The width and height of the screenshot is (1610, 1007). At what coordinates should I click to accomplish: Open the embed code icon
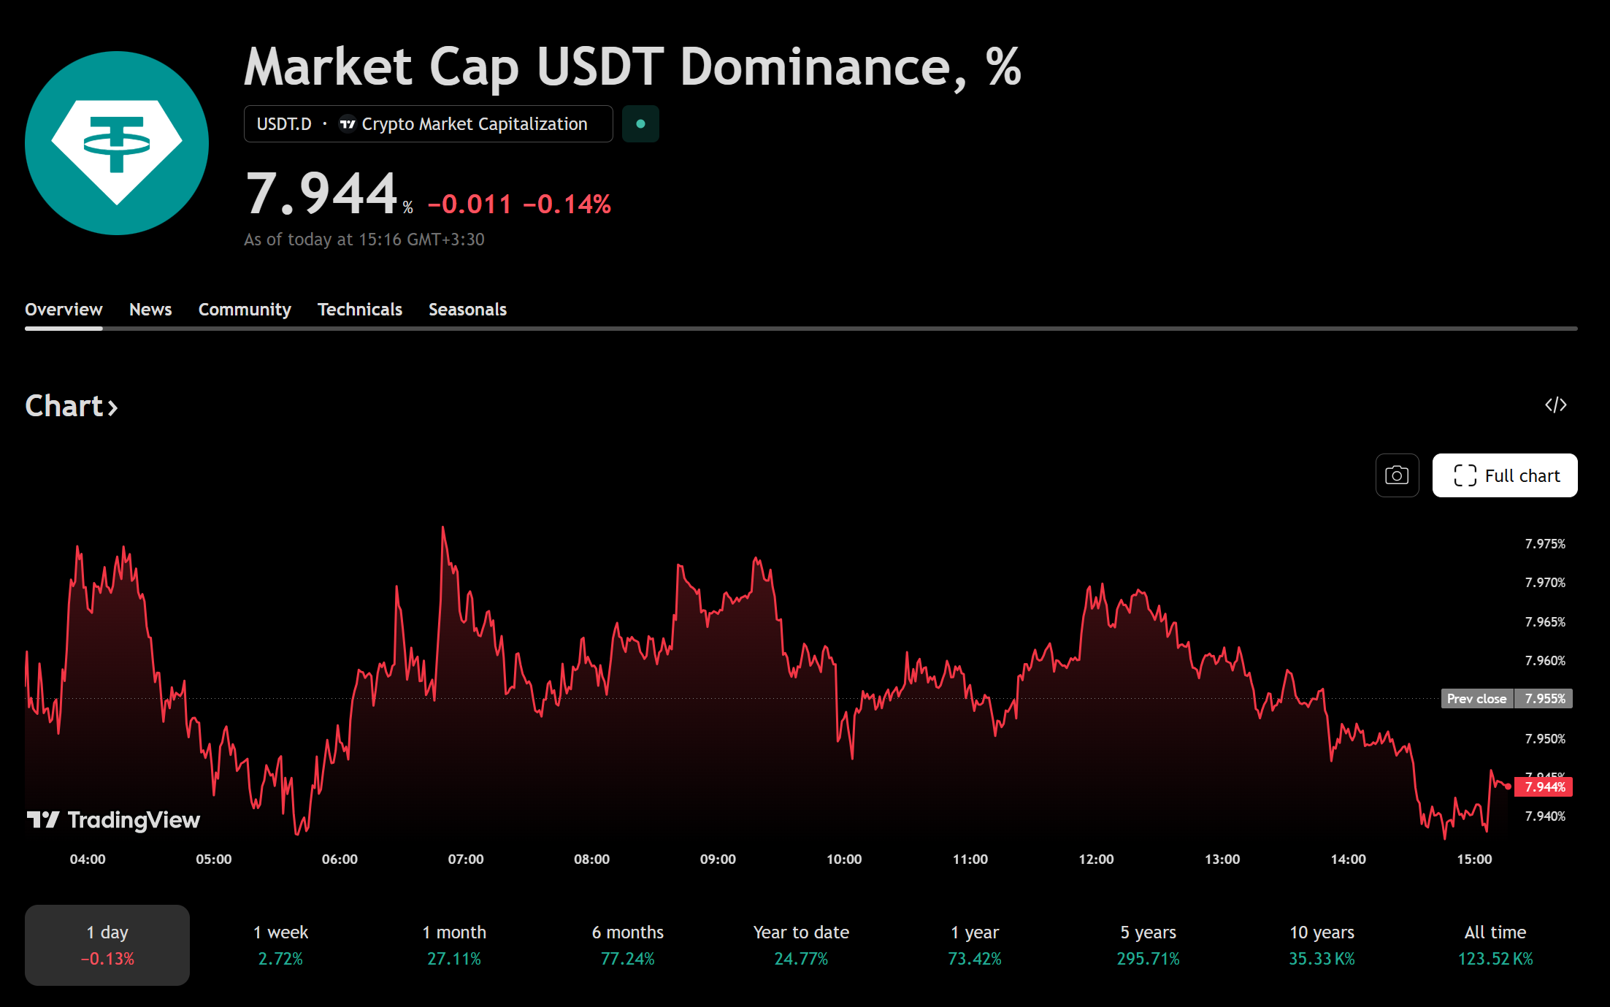1555,405
